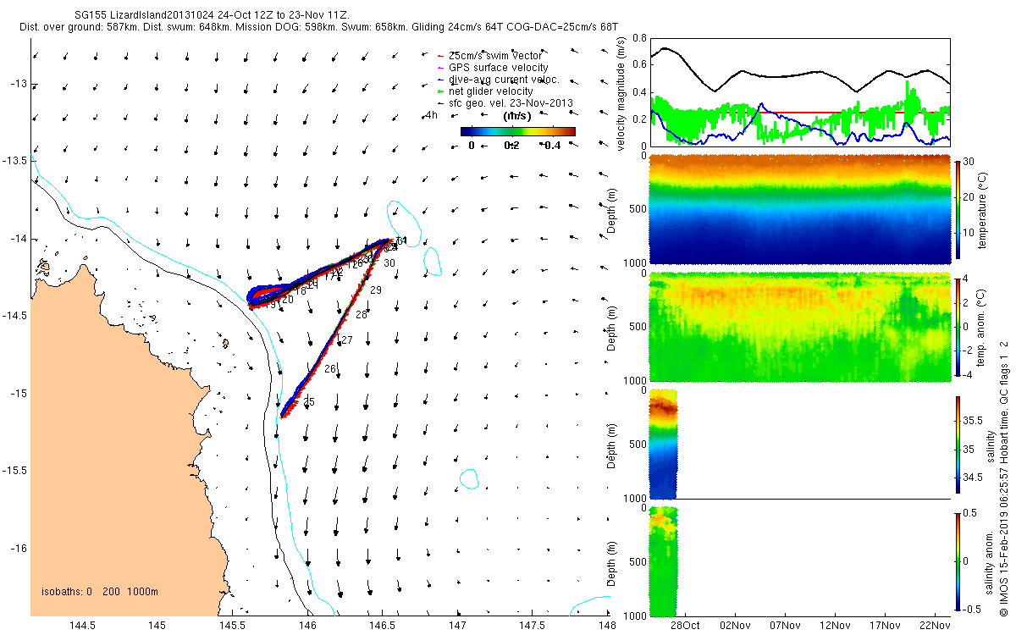Click the 'isobaths: 0 200 1000m' label
This screenshot has width=1016, height=635.
click(99, 592)
